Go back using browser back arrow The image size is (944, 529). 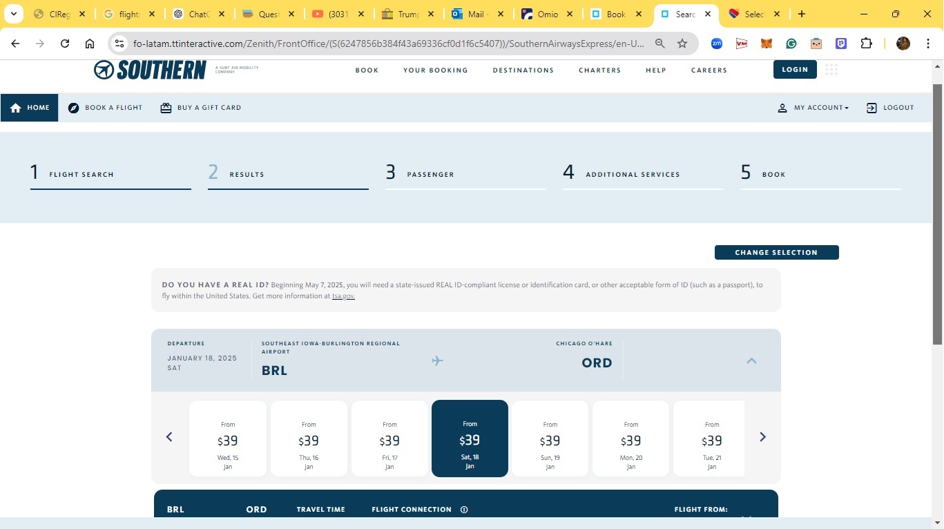click(15, 44)
